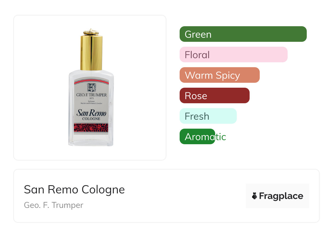Click the San Remo script on bottle label
The height and width of the screenshot is (236, 333).
91,113
